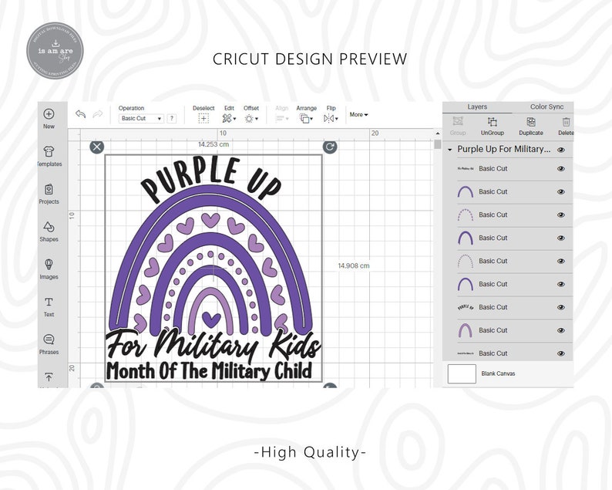Toggle visibility of the second Basic Cut layer
612x490 pixels.
(x=561, y=192)
